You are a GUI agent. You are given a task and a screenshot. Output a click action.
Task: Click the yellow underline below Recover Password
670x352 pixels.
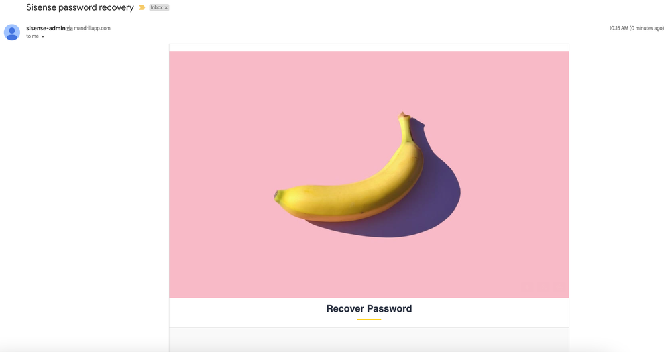(x=369, y=320)
